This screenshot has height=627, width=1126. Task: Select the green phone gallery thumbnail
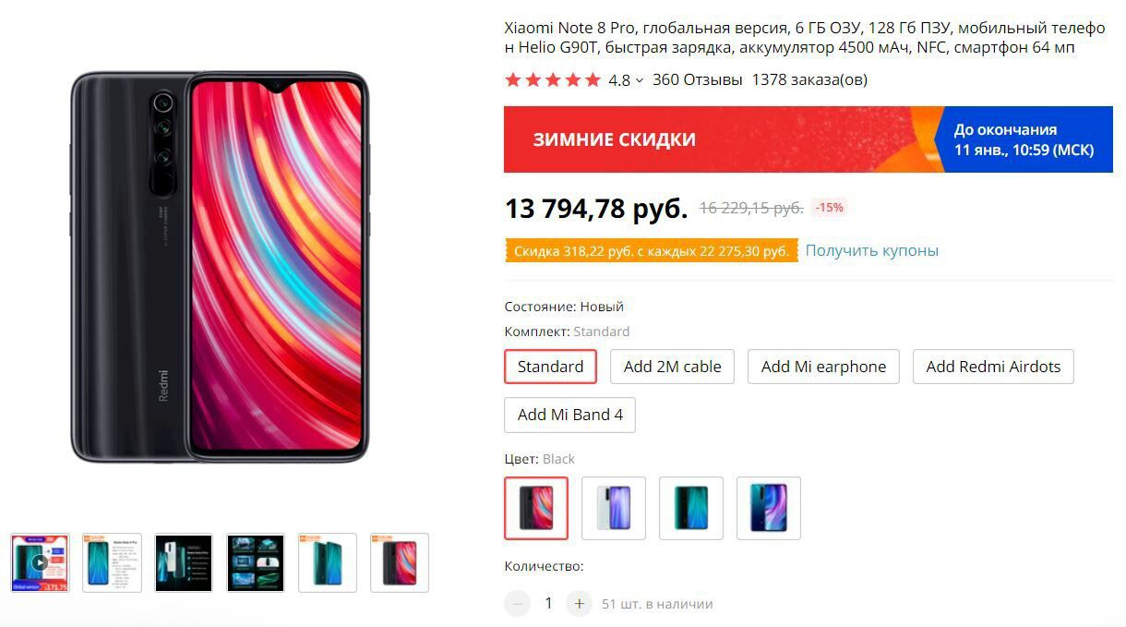pos(328,562)
